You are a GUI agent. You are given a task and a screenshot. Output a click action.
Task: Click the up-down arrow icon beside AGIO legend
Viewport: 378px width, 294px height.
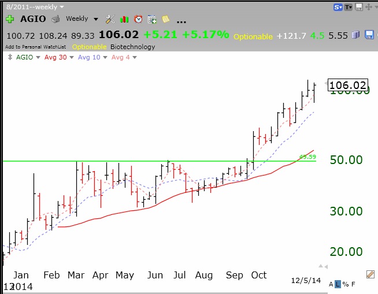10,57
